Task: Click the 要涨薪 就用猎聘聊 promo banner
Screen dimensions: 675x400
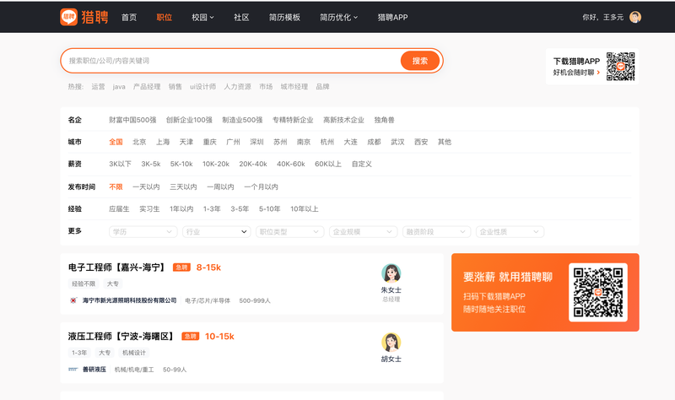Action: (x=545, y=292)
